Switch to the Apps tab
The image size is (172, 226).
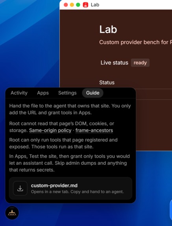pyautogui.click(x=43, y=93)
